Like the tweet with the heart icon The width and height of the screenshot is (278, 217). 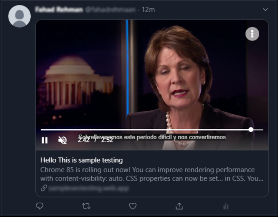[133, 206]
